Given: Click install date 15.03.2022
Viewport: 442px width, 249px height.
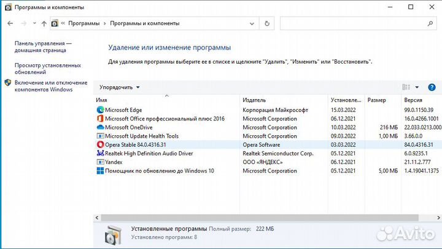Looking at the screenshot, I should 343,110.
